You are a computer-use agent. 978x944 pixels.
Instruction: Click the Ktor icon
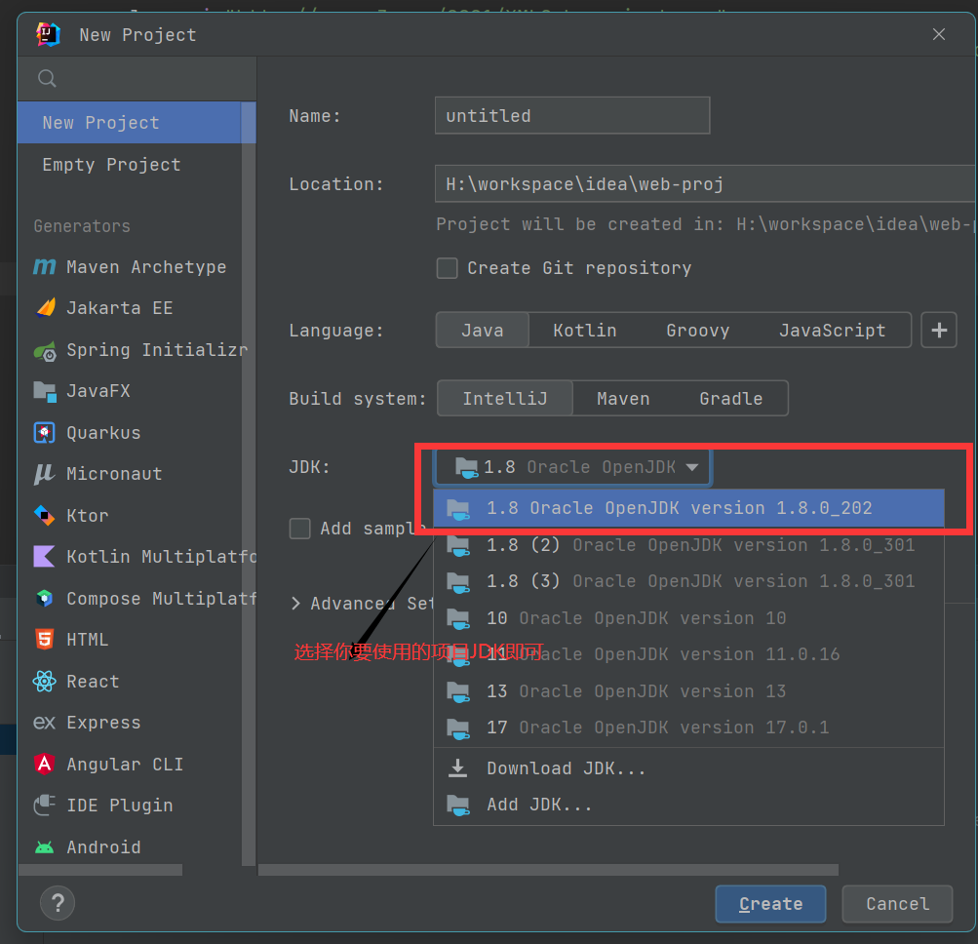pyautogui.click(x=44, y=515)
